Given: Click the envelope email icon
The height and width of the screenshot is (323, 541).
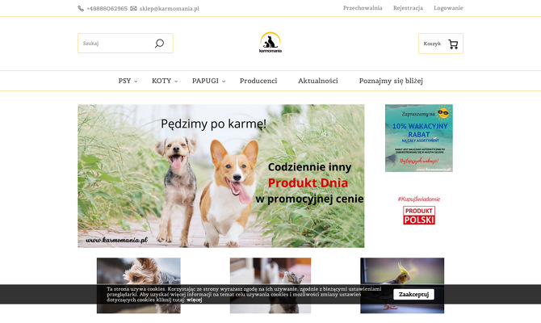Looking at the screenshot, I should (133, 8).
